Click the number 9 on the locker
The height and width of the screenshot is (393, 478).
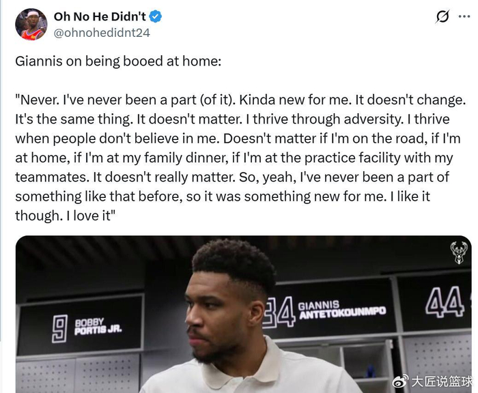pos(59,327)
